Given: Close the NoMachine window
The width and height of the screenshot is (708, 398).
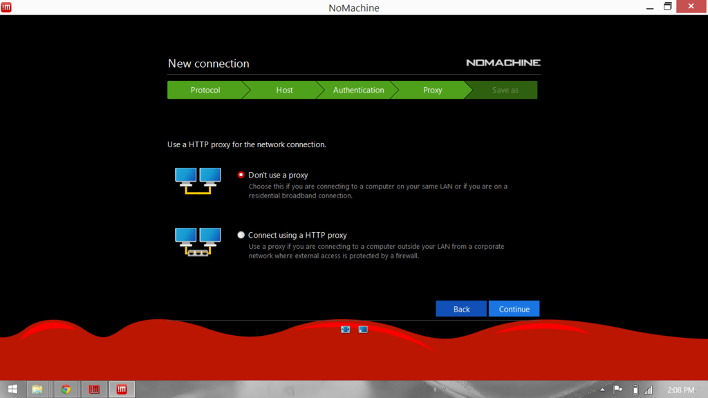Looking at the screenshot, I should pos(691,6).
